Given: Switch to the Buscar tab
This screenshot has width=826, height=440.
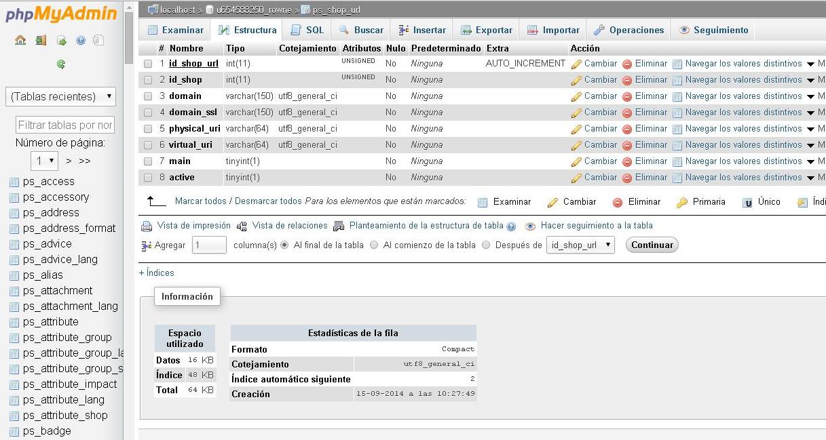Looking at the screenshot, I should pos(361,30).
